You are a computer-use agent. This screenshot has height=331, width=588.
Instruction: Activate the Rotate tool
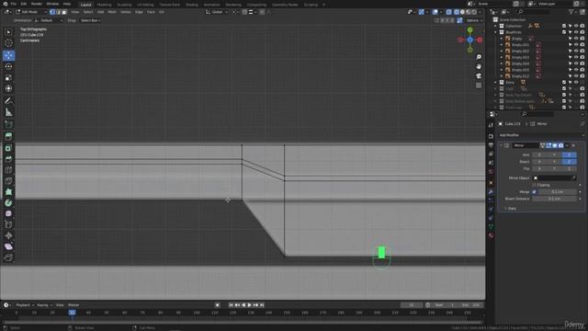[8, 66]
